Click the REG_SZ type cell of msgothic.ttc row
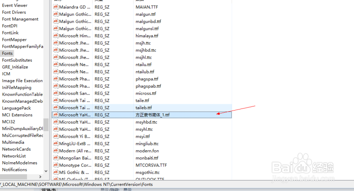This screenshot has width=354, height=191. (102, 173)
